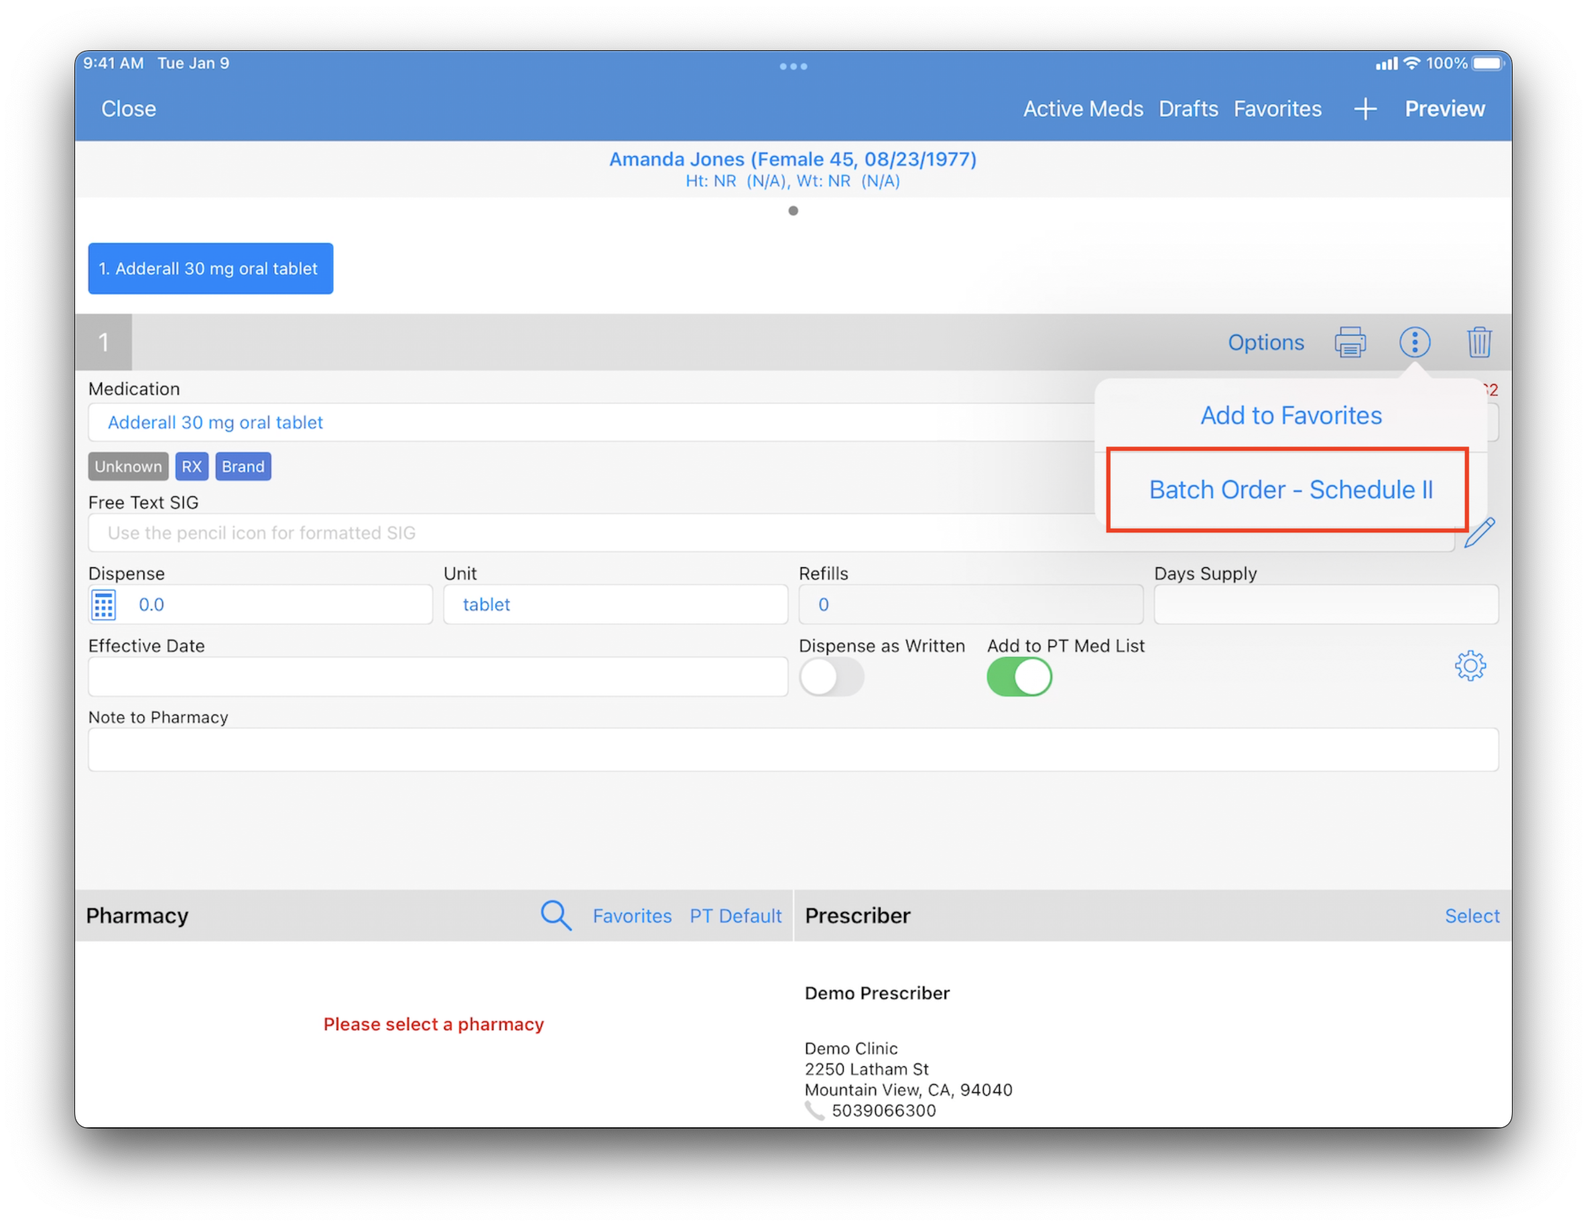The image size is (1587, 1227).
Task: Click the Favorites tab in top navigation
Action: coord(1278,108)
